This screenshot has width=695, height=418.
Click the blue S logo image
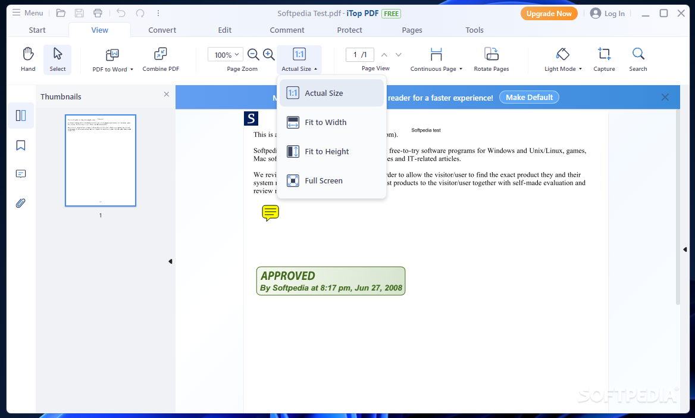(251, 118)
